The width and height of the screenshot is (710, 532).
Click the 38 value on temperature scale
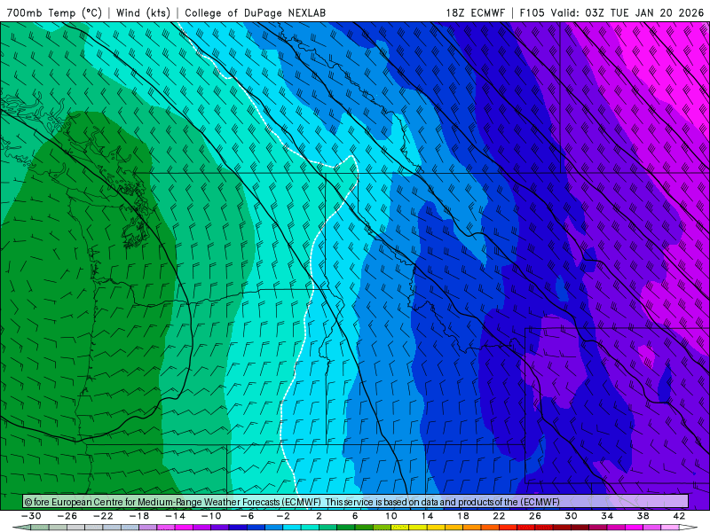(x=643, y=516)
